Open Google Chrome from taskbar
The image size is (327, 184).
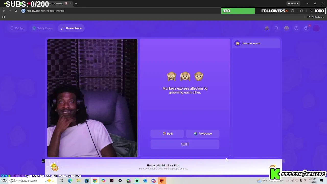pos(95,181)
